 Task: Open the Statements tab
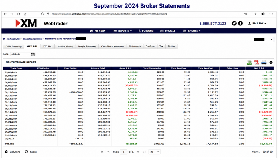point(135,47)
